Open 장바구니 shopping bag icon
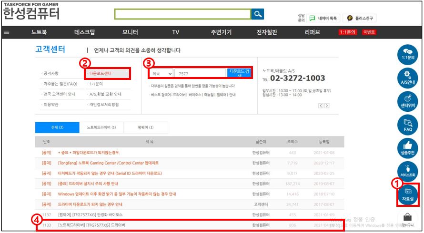Screen dimensions: 424x233 [407, 219]
